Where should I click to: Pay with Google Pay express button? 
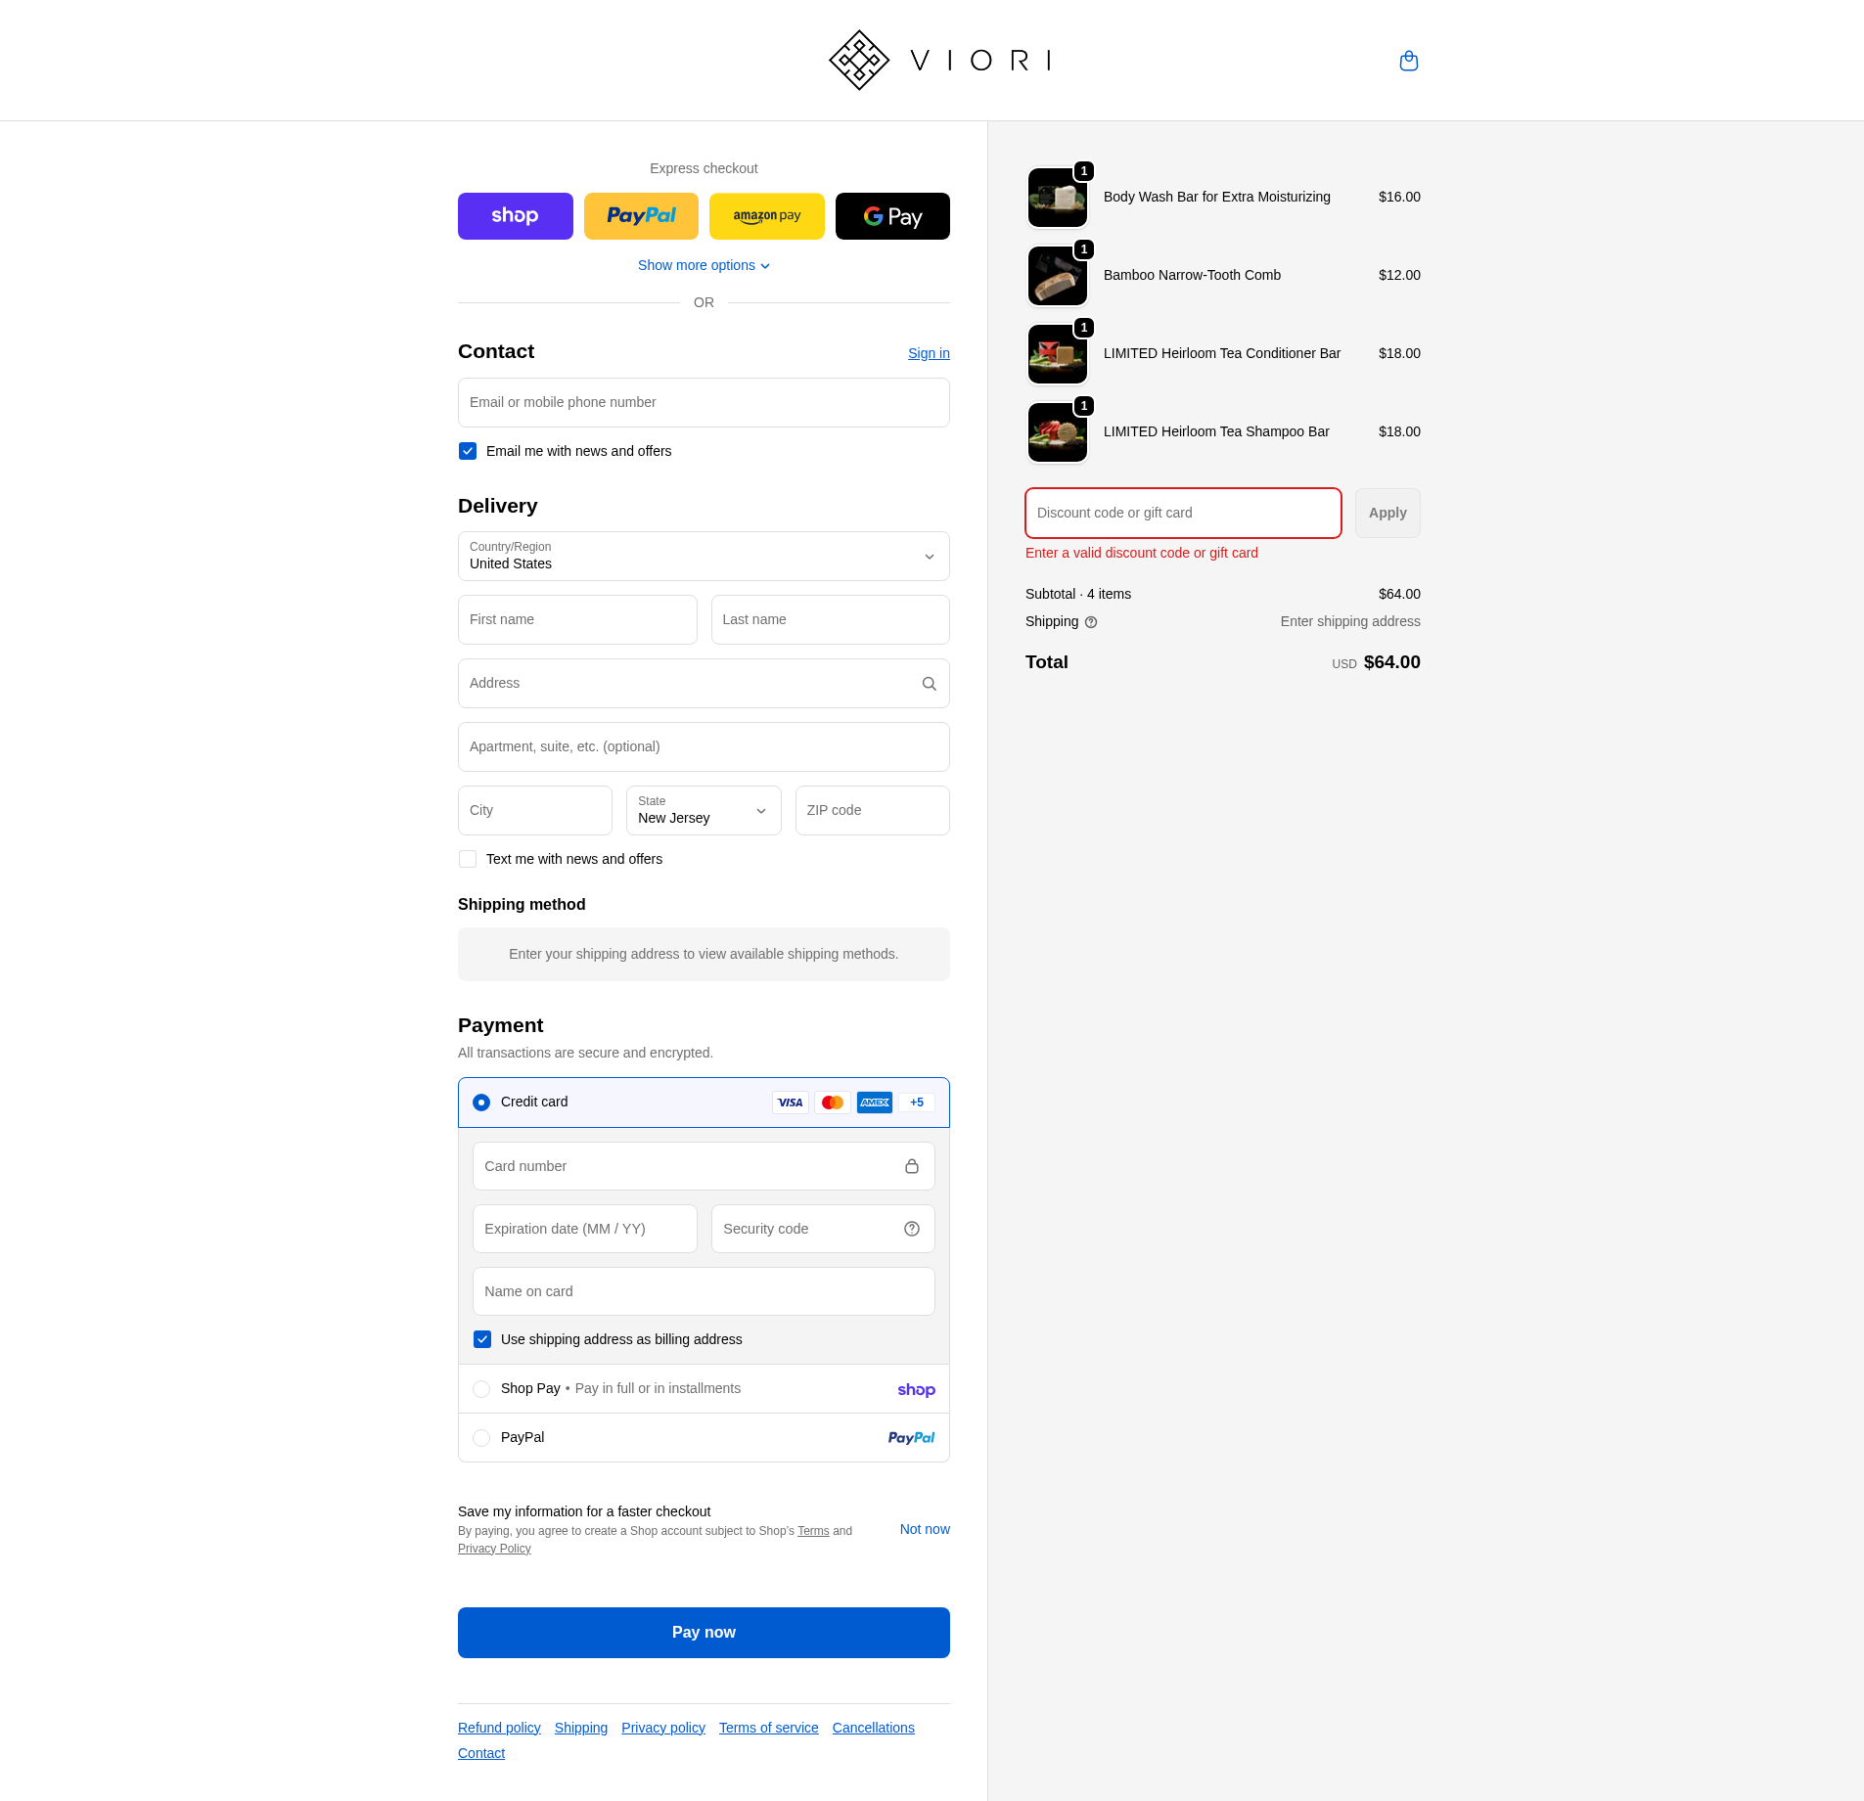pos(891,216)
